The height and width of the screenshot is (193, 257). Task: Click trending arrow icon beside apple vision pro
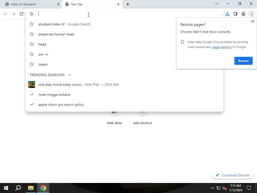click(32, 105)
